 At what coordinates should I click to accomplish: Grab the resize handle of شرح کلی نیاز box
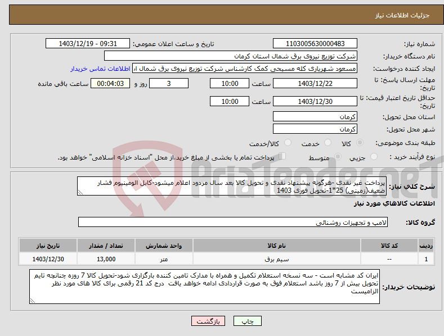(x=80, y=192)
